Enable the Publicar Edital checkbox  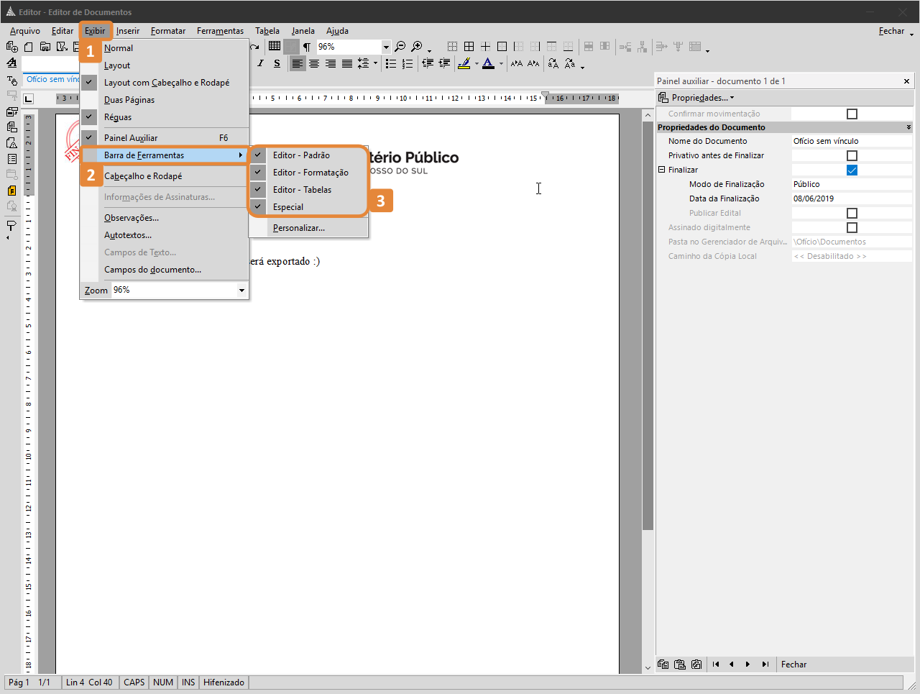852,213
